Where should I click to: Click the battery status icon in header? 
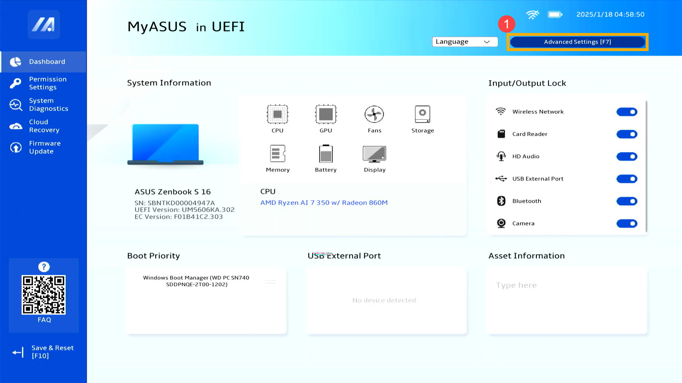555,15
